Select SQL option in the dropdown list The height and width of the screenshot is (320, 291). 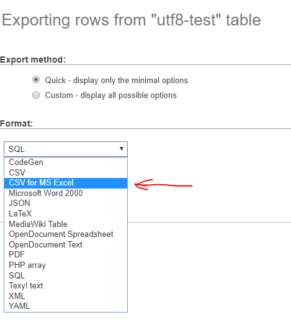[66, 275]
